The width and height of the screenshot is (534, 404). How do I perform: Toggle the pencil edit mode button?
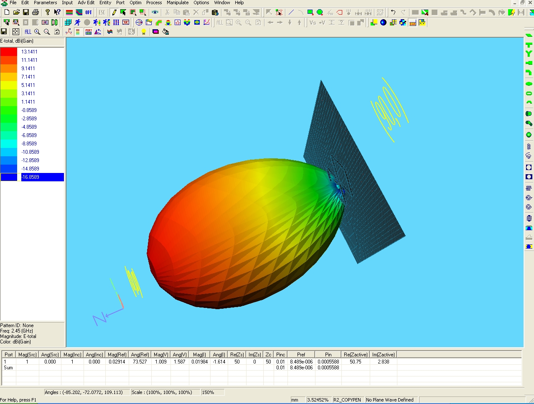pyautogui.click(x=114, y=13)
